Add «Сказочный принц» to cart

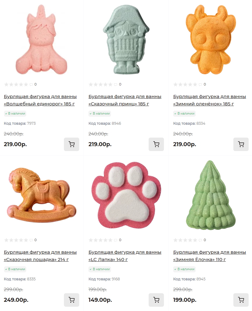(x=156, y=144)
